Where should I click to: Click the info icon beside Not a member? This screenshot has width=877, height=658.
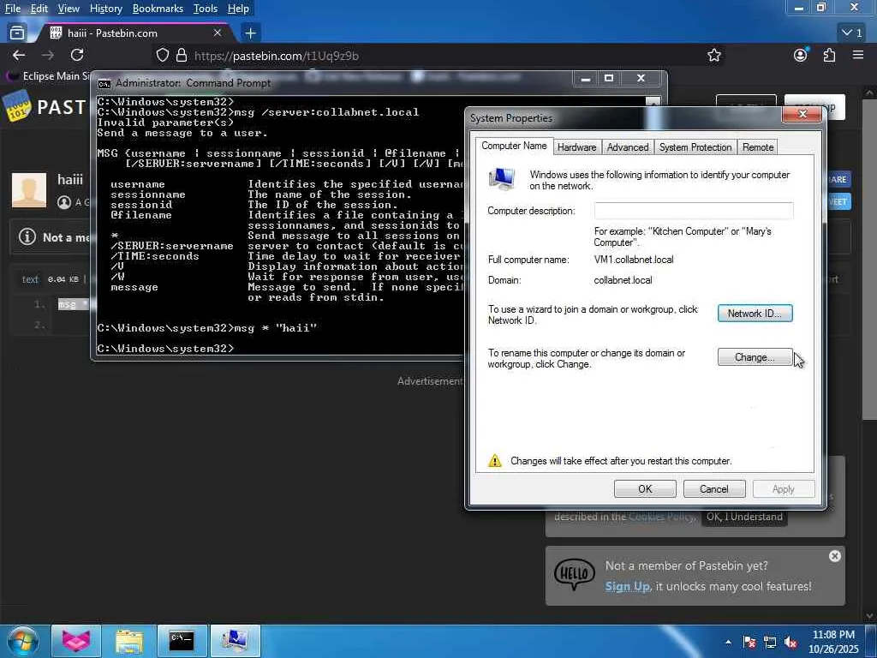(27, 236)
